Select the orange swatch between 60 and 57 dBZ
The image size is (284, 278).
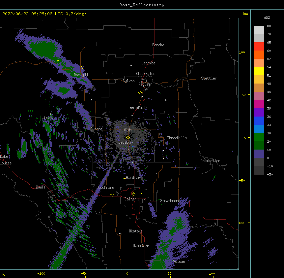pos(259,54)
